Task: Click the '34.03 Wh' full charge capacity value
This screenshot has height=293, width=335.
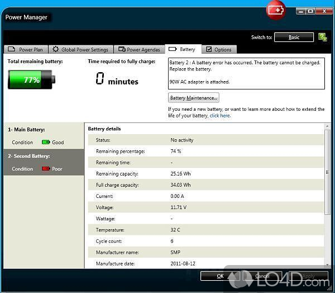Action: pyautogui.click(x=180, y=185)
